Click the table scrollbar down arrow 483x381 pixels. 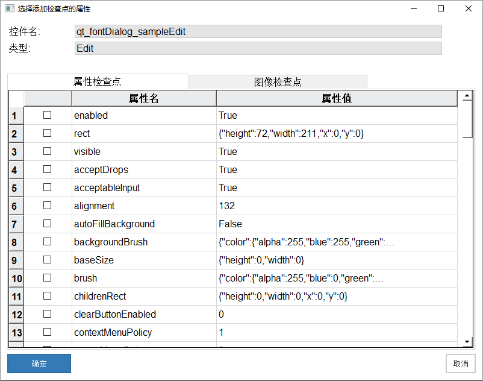(467, 342)
